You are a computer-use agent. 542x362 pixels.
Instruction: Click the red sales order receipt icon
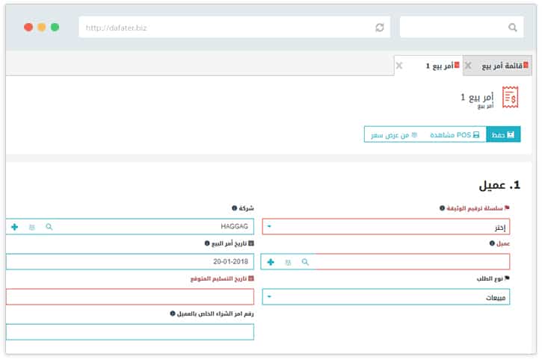point(511,98)
